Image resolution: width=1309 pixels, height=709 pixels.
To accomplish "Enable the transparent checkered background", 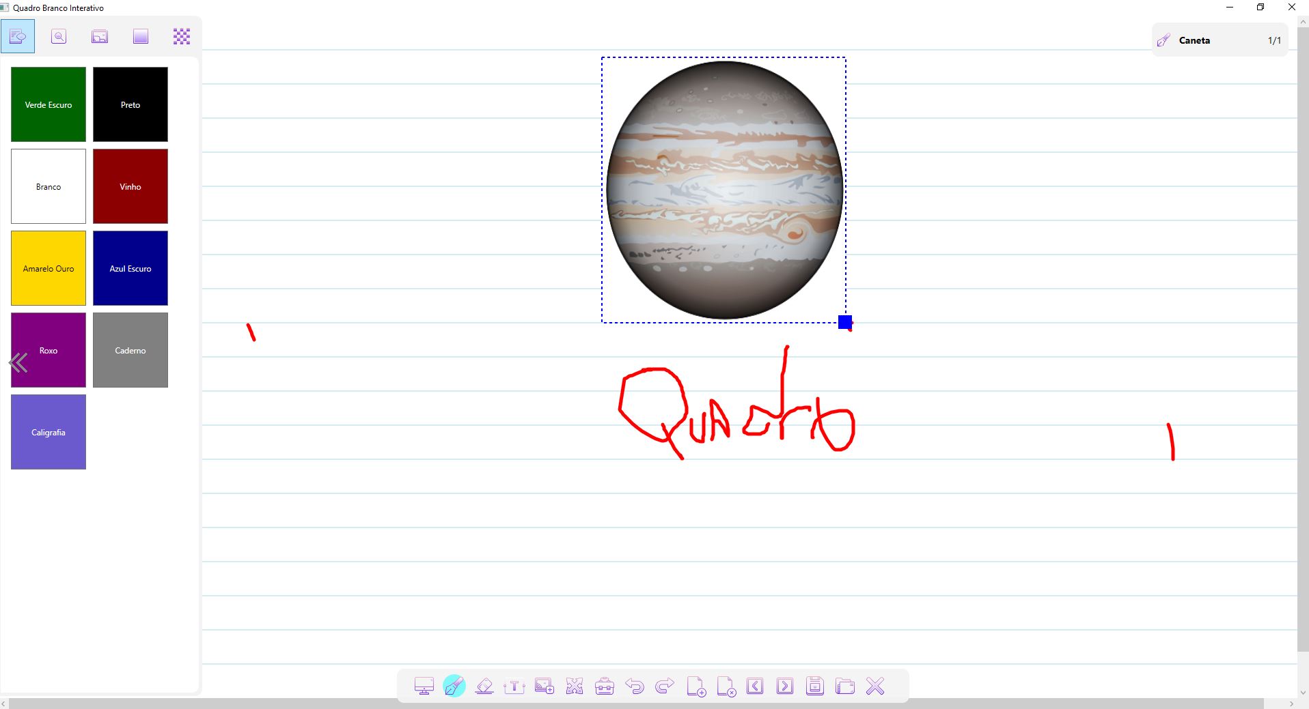I will pyautogui.click(x=181, y=36).
